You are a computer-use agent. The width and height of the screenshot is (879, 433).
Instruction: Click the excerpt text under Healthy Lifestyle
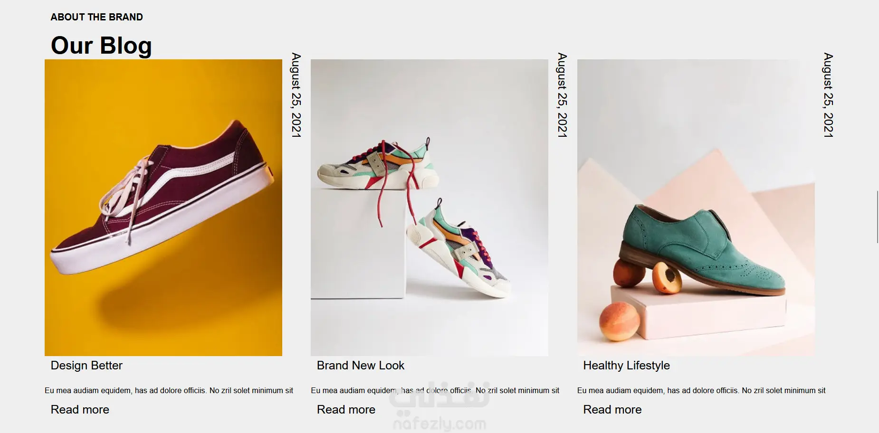tap(701, 391)
